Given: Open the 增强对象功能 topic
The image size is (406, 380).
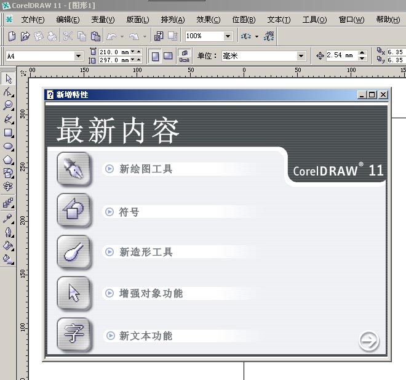Looking at the screenshot, I should pyautogui.click(x=151, y=293).
